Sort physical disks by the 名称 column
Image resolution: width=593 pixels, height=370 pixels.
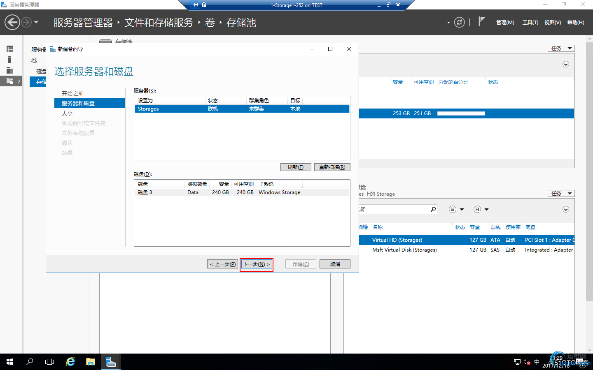click(x=378, y=227)
